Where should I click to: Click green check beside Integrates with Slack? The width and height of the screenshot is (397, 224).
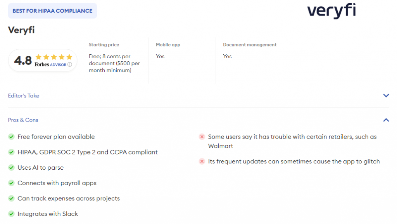point(11,214)
